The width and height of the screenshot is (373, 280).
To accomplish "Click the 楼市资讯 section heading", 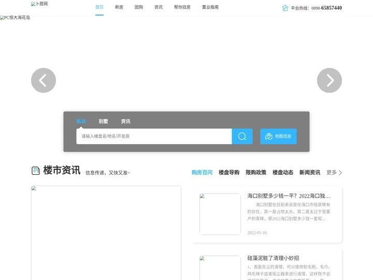I will tap(62, 171).
